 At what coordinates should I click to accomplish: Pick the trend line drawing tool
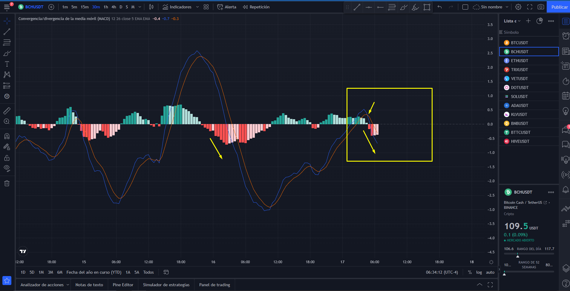pyautogui.click(x=7, y=31)
